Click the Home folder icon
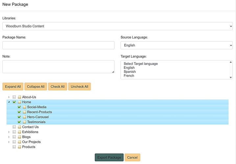This screenshot has width=236, height=164. point(19,102)
